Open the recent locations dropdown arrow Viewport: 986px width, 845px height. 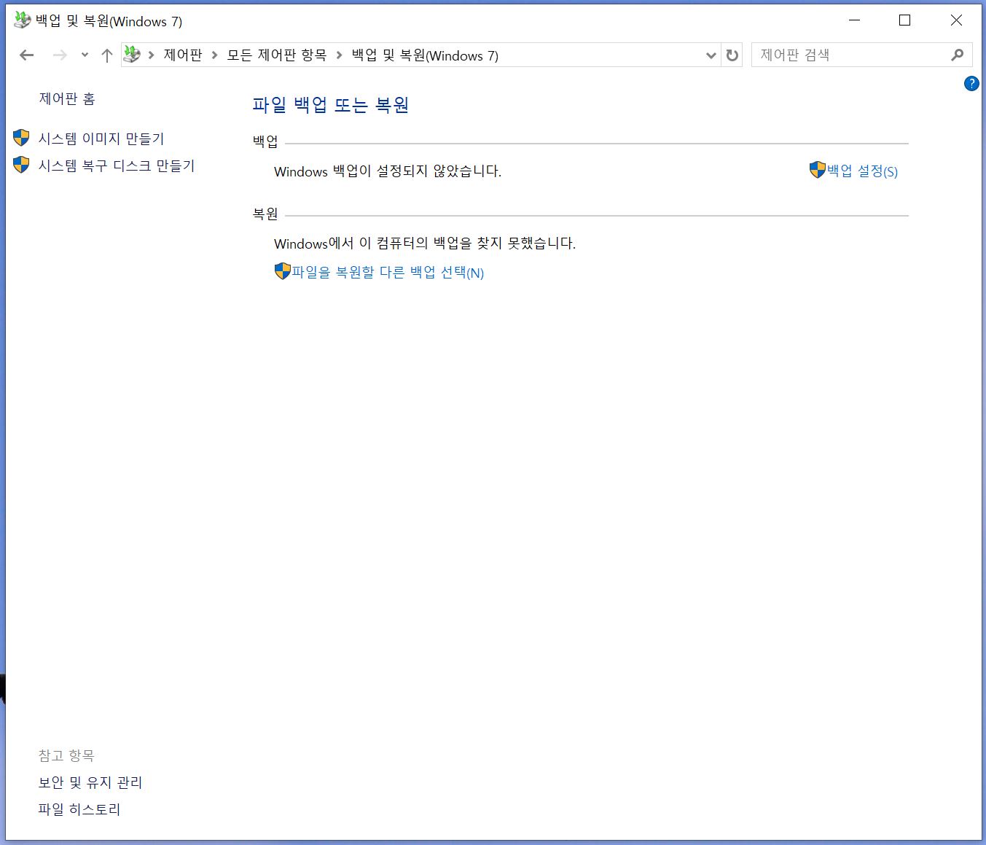[x=85, y=55]
